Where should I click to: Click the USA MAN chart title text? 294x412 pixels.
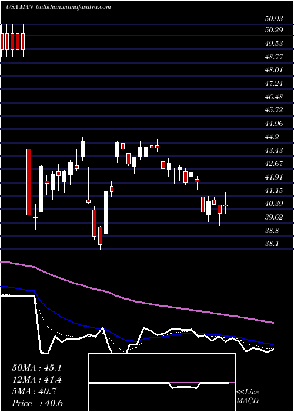click(19, 7)
